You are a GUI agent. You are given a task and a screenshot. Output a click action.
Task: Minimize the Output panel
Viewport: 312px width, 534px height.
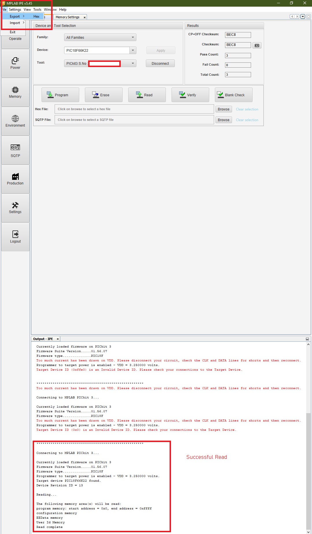click(307, 339)
